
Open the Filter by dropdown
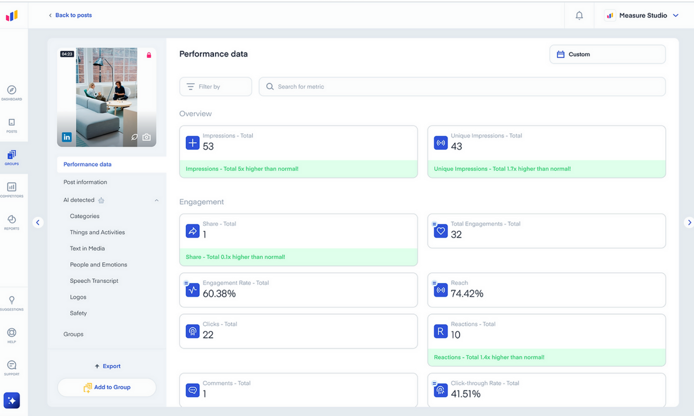pyautogui.click(x=216, y=87)
